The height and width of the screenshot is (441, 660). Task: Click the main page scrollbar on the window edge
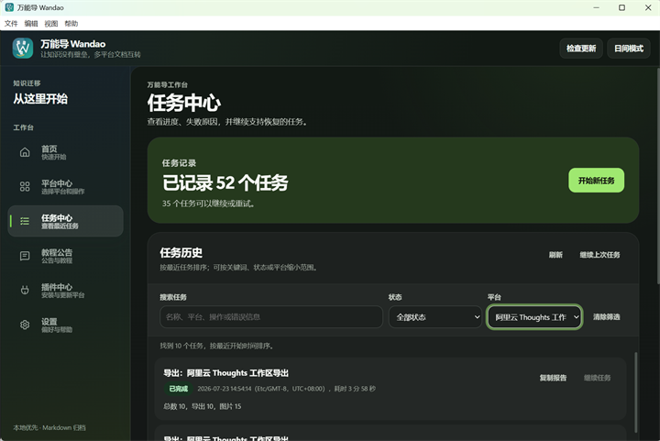[657, 175]
